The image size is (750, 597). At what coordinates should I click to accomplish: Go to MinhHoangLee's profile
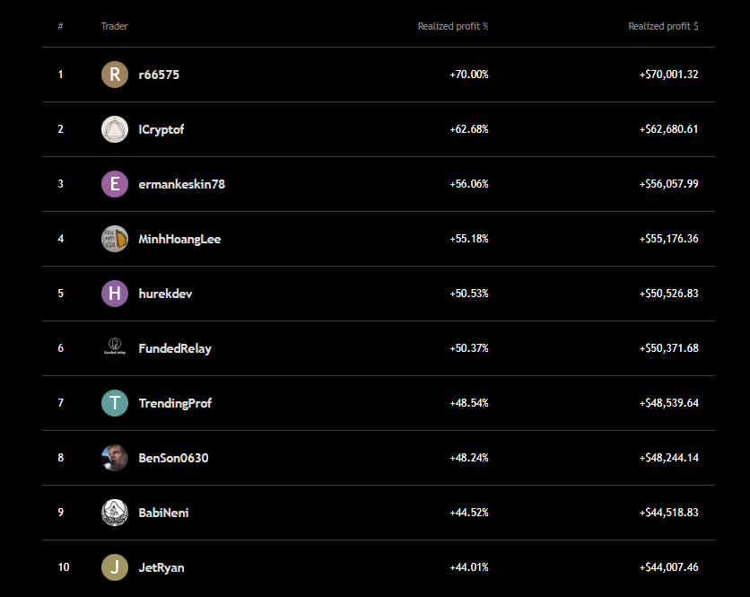click(x=179, y=239)
